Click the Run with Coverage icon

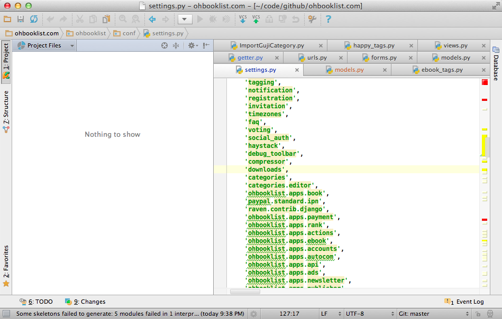pos(226,19)
